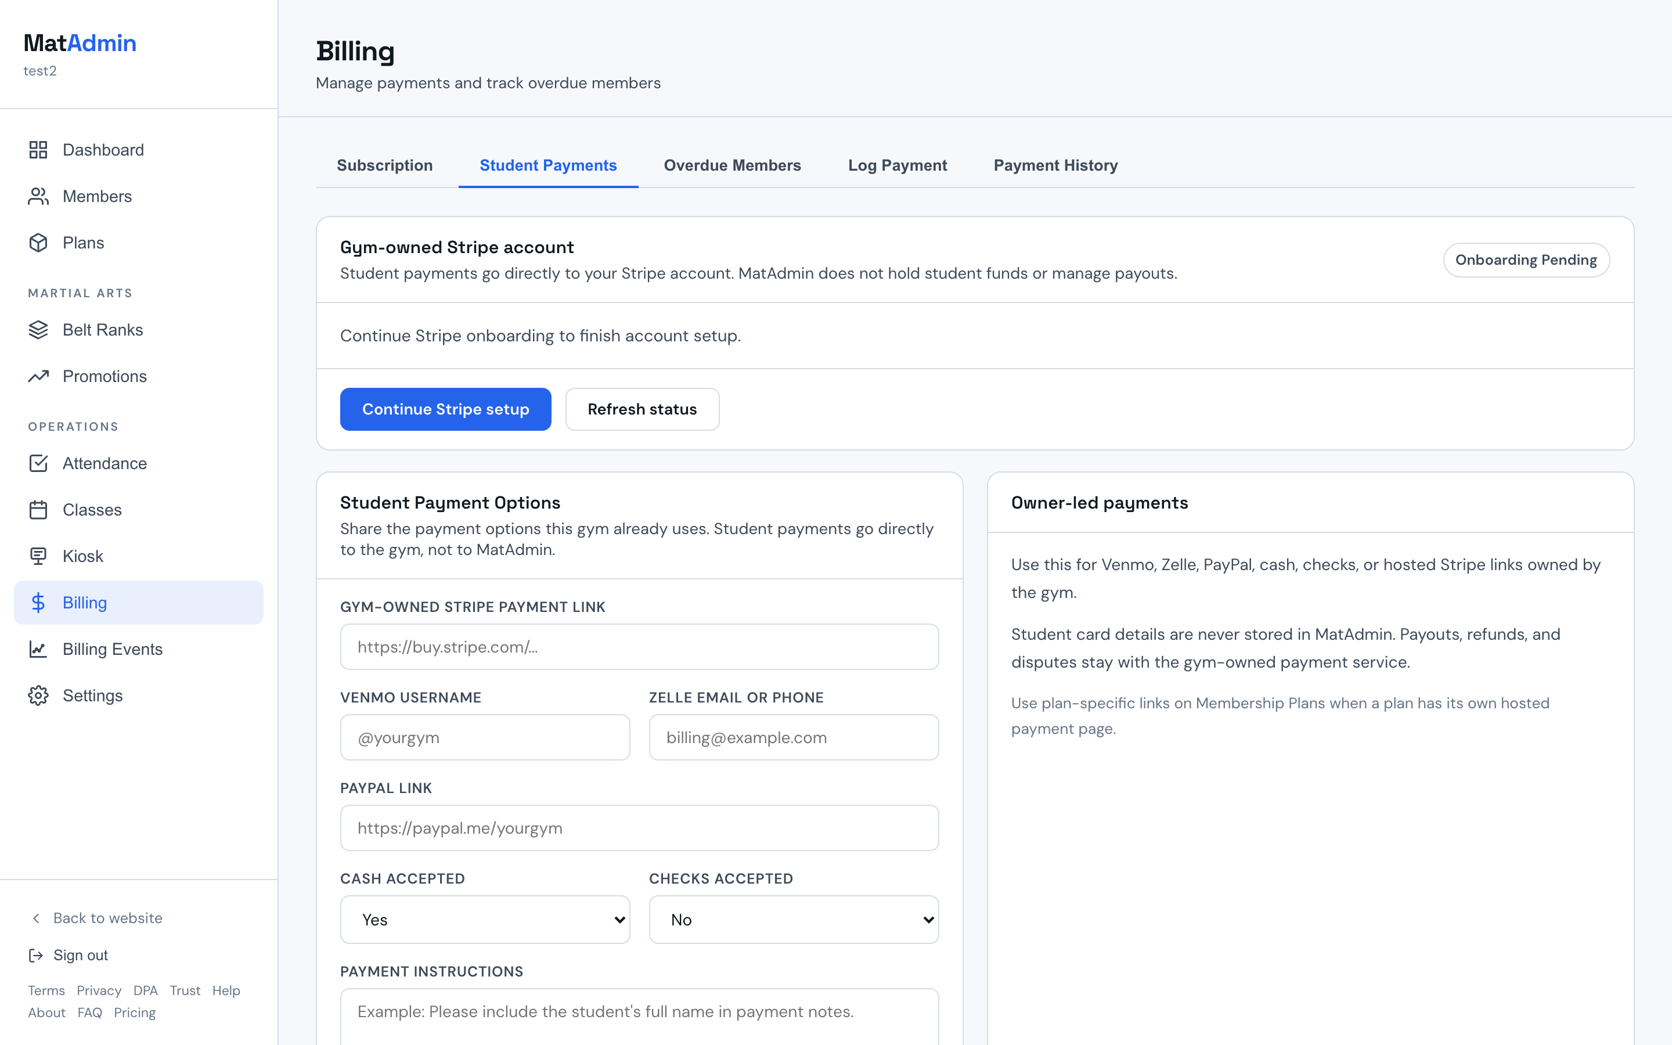Click the Zelle email or phone input
The height and width of the screenshot is (1045, 1672).
click(x=794, y=737)
